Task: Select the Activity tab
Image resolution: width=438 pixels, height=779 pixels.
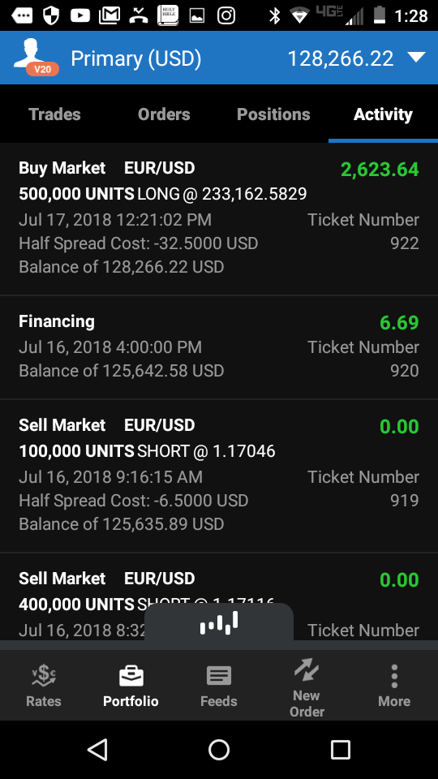Action: [383, 114]
